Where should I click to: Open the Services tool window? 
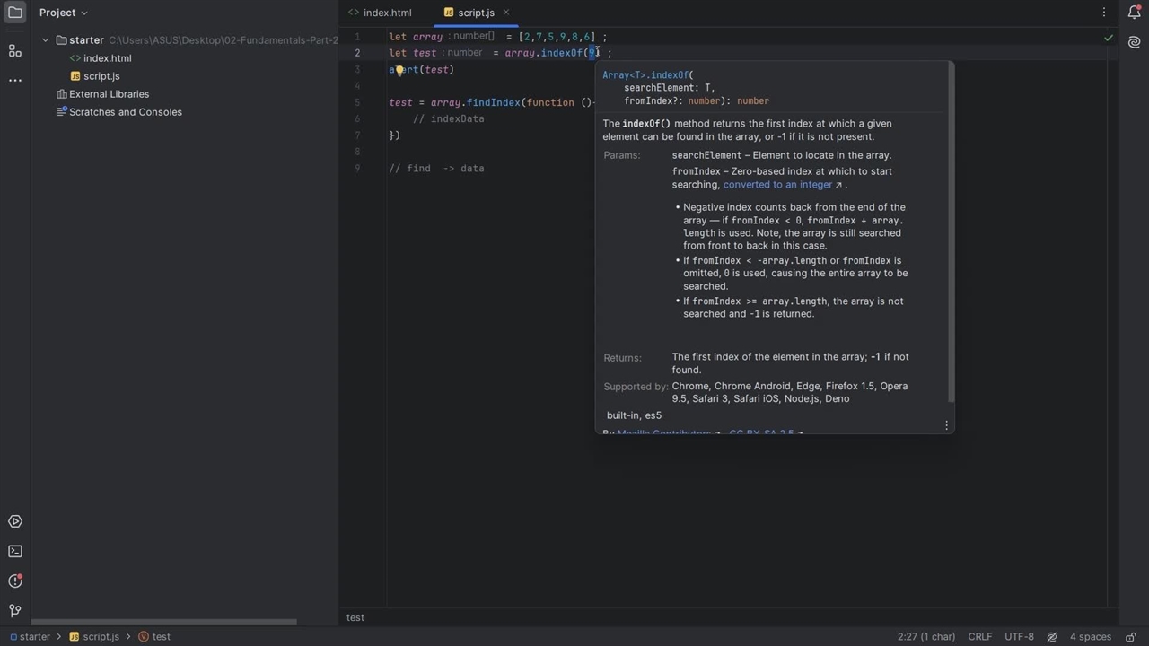click(x=15, y=521)
